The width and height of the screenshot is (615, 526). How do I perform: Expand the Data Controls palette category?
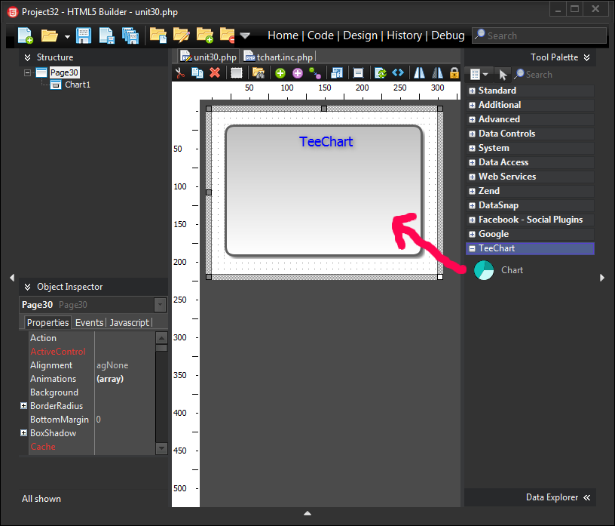click(473, 134)
